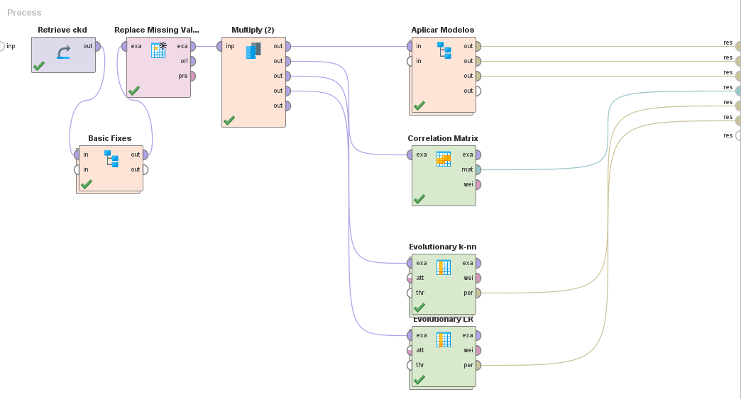
Task: Click the Evolutionary LR operator icon
Action: (x=444, y=339)
